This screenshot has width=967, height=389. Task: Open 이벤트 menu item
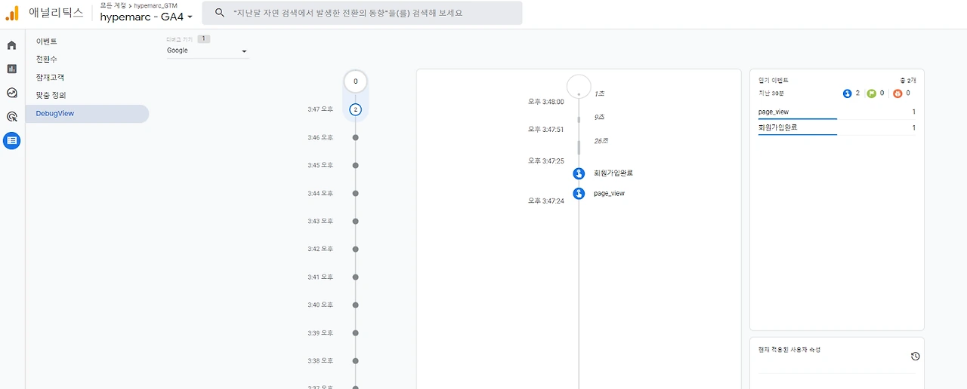pyautogui.click(x=46, y=41)
